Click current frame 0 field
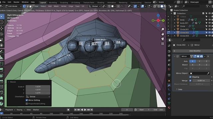This screenshot has width=213, height=119. point(127,110)
